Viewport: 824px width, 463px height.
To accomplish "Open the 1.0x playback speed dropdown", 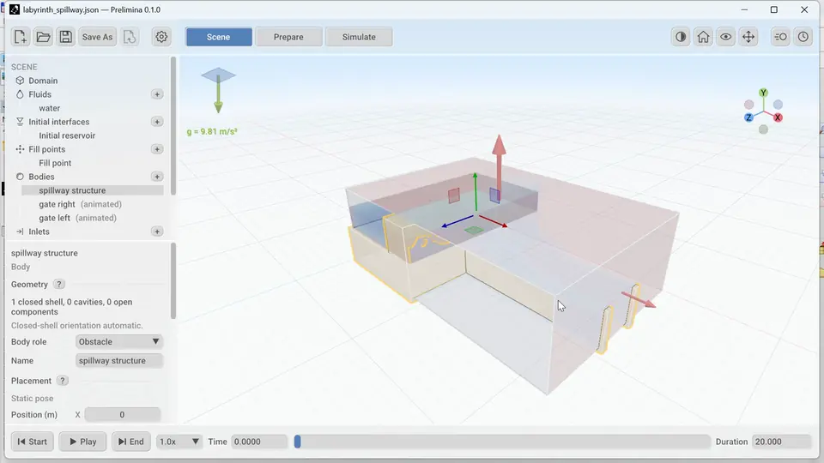I will tap(179, 442).
